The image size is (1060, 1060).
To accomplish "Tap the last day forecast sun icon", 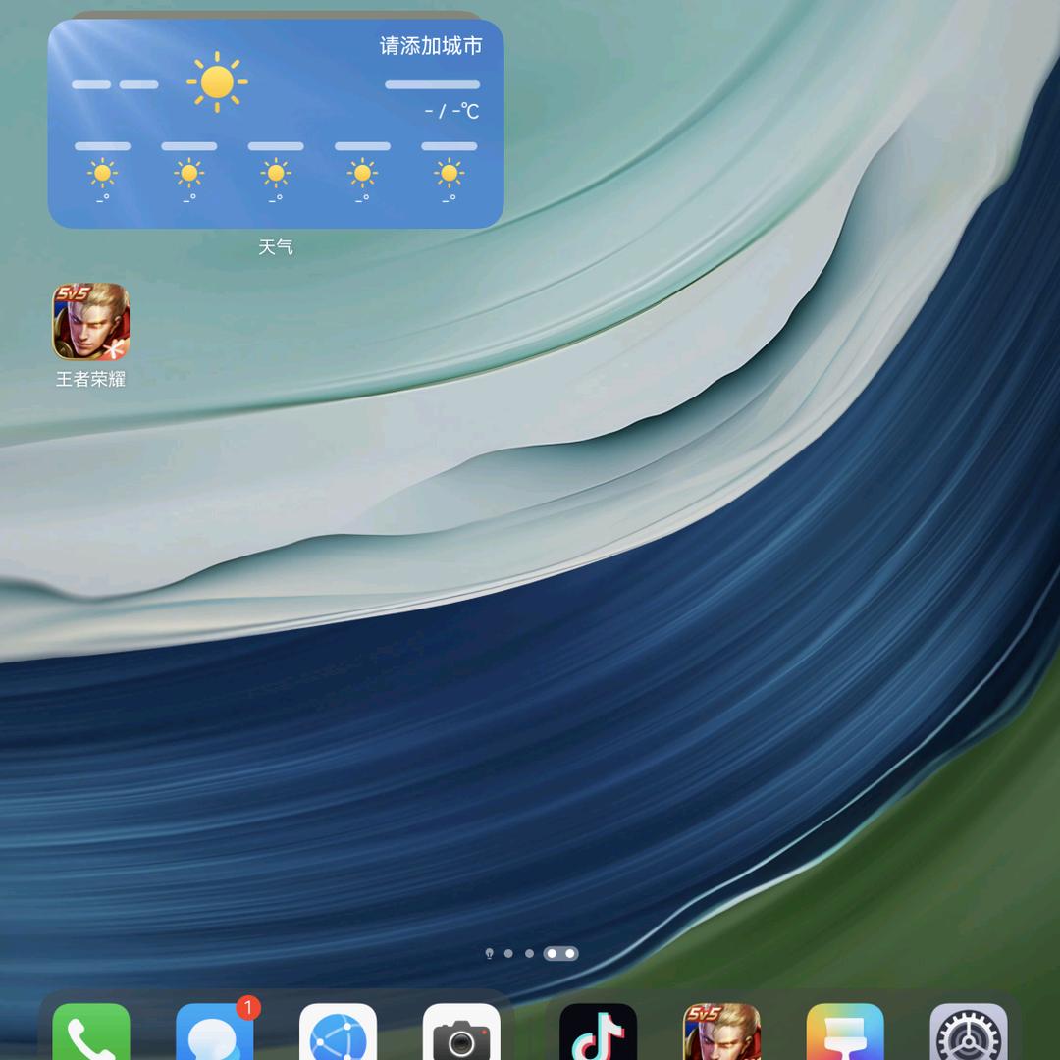I will pos(449,174).
